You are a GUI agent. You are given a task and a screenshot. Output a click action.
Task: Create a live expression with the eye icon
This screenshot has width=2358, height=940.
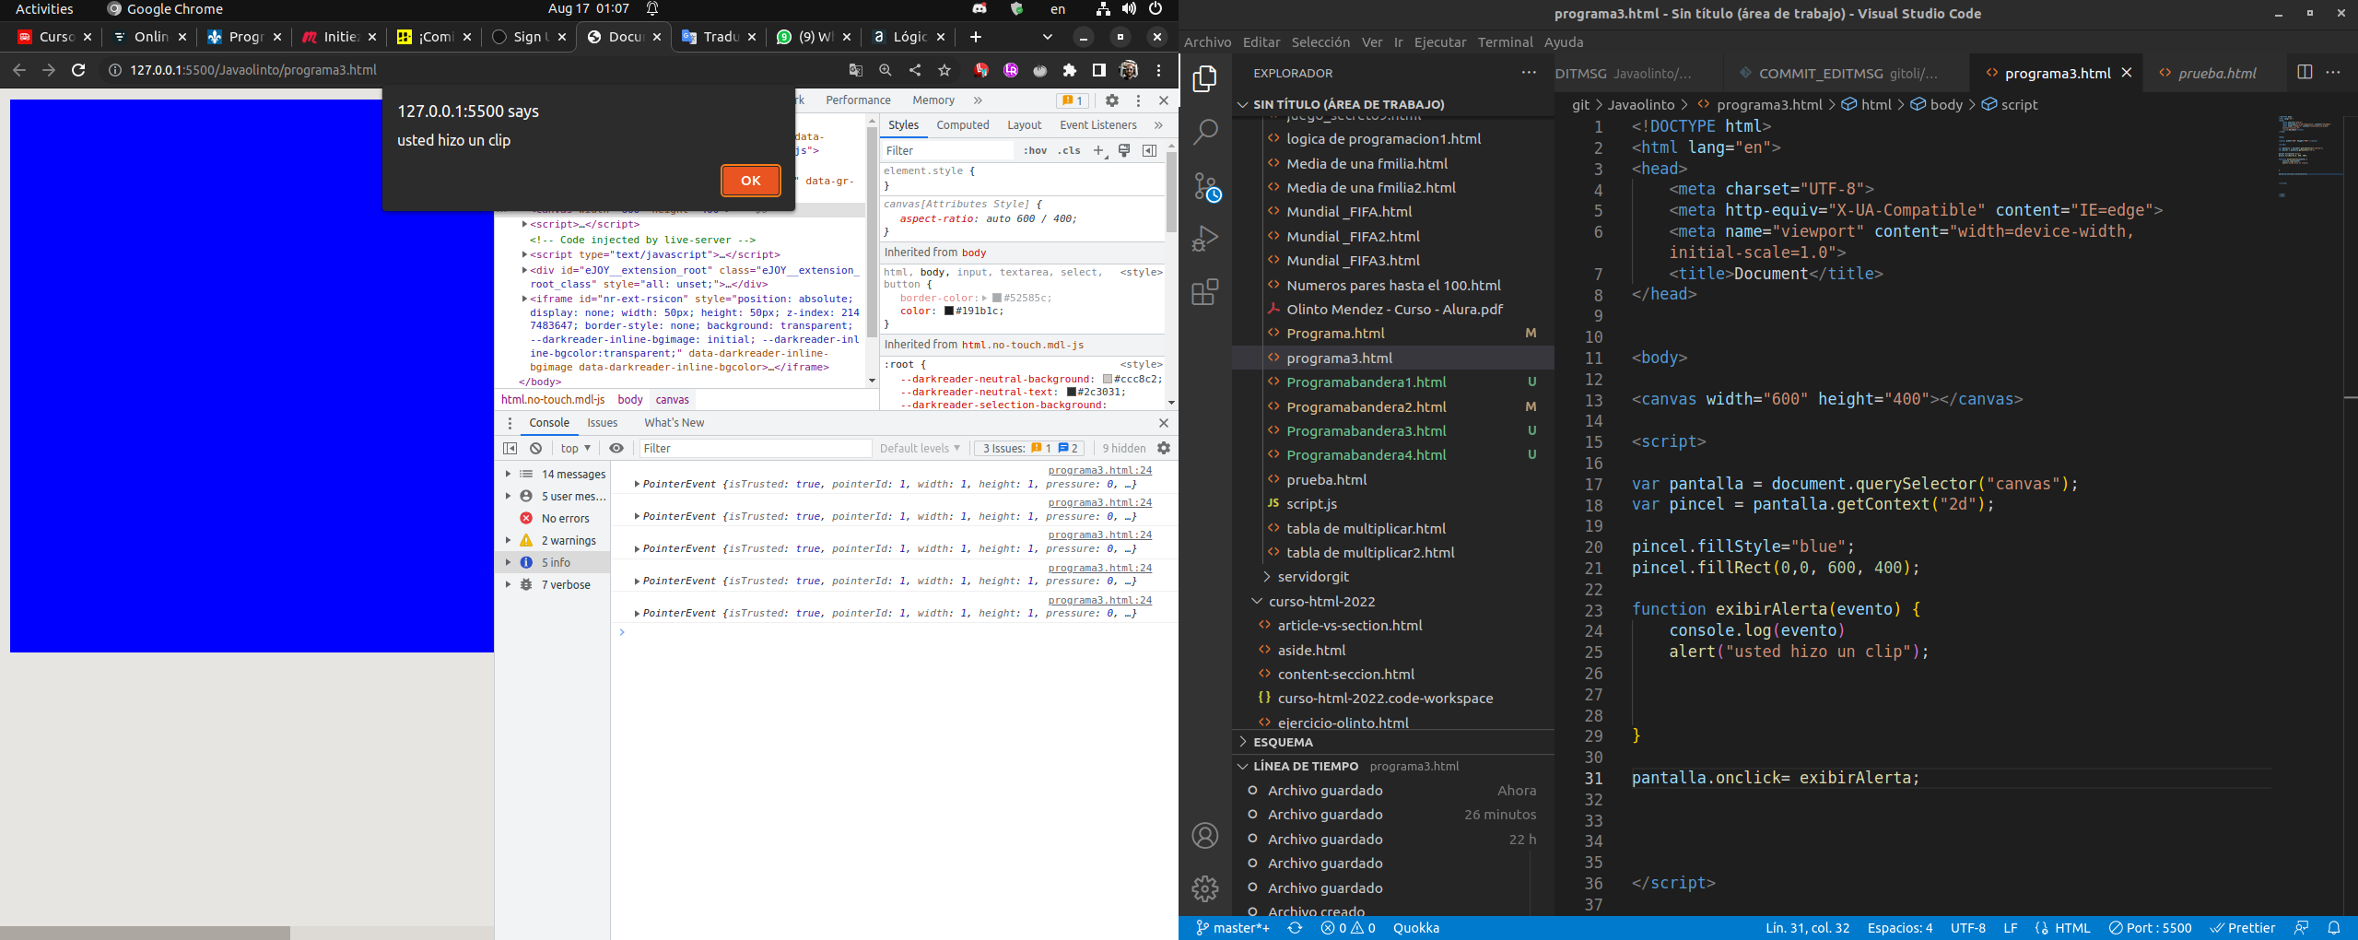click(616, 449)
